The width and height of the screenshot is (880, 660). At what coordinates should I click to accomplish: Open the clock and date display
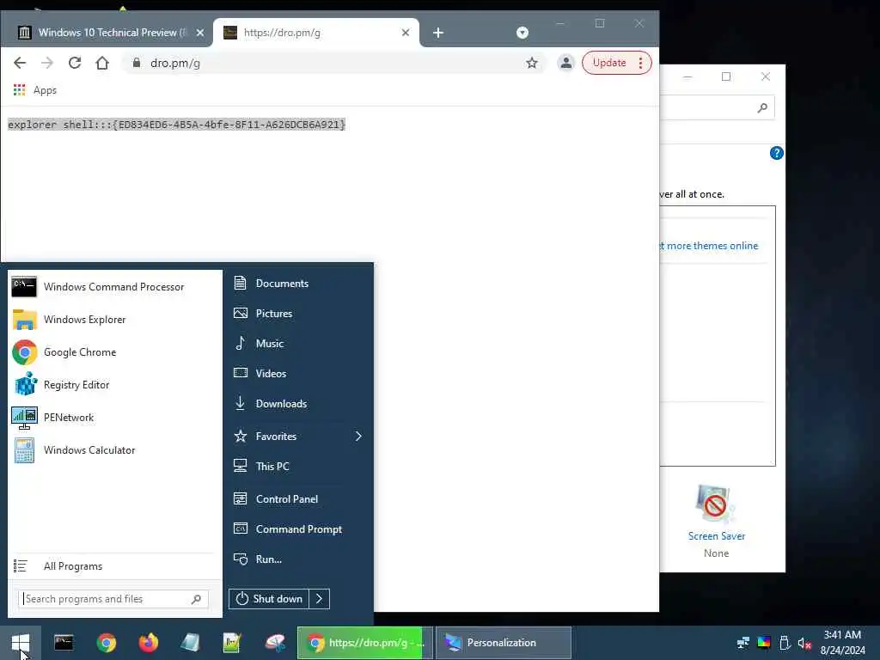click(x=842, y=643)
